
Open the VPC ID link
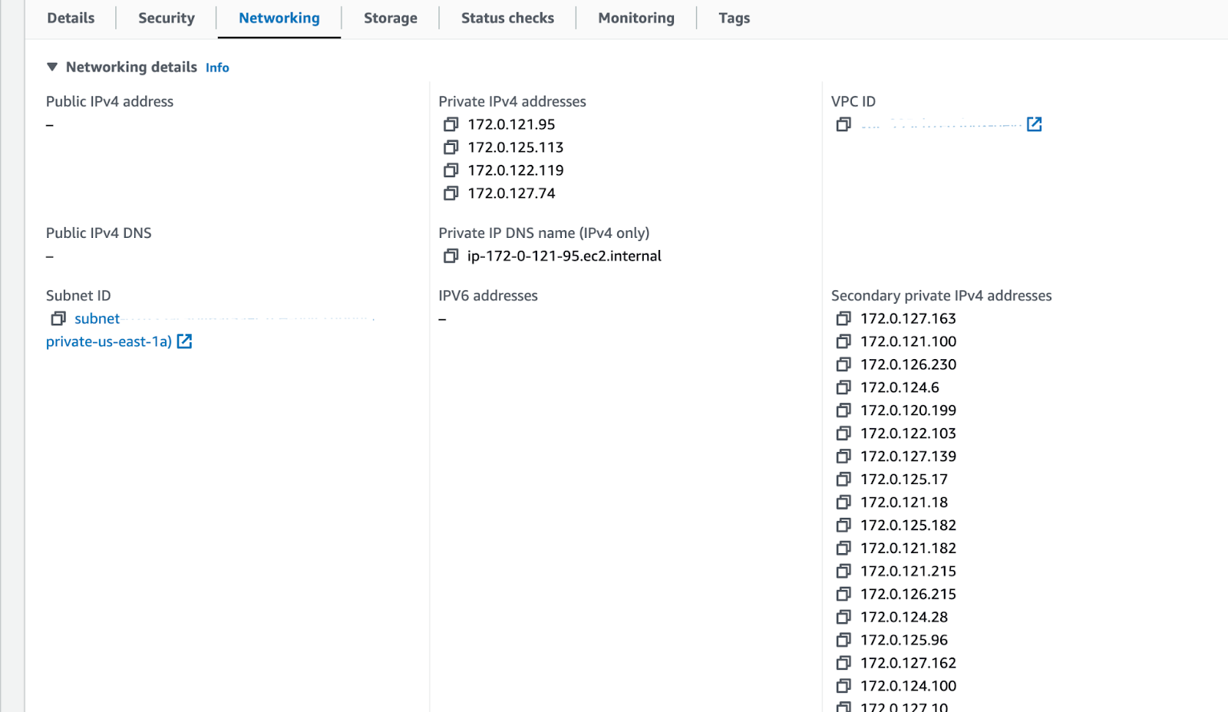[941, 124]
